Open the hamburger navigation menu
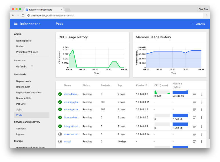Image resolution: width=220 pixels, height=162 pixels. (16, 24)
